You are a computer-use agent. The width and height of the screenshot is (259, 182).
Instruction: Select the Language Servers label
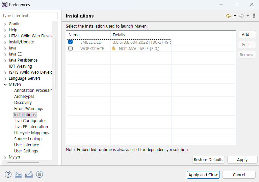click(25, 78)
